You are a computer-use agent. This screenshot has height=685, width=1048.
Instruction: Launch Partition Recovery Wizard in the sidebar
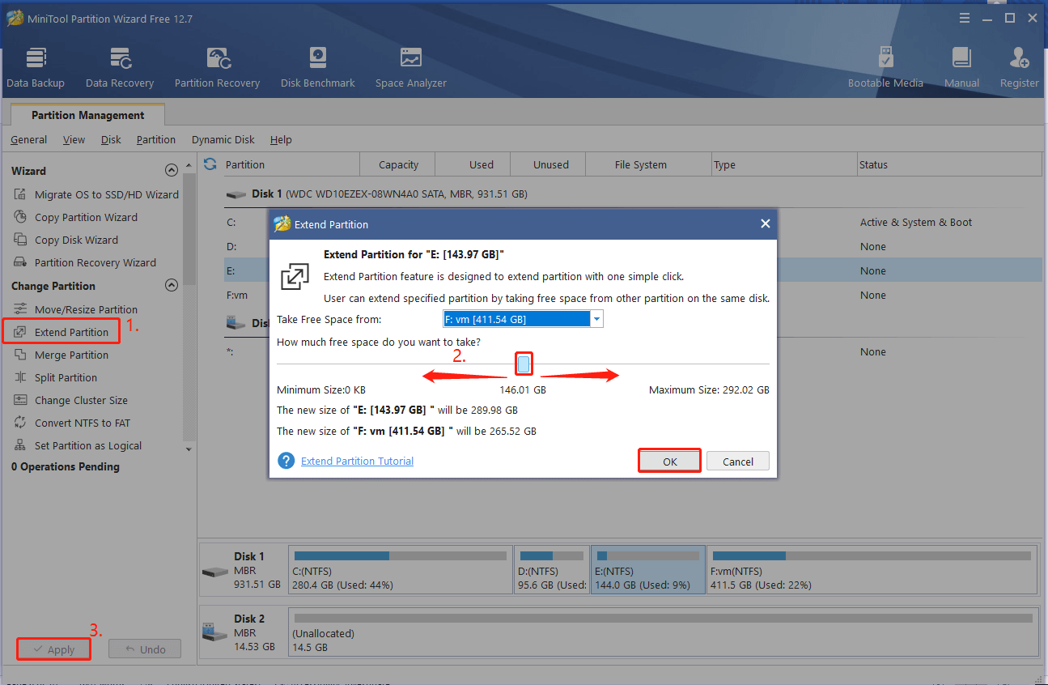coord(85,262)
